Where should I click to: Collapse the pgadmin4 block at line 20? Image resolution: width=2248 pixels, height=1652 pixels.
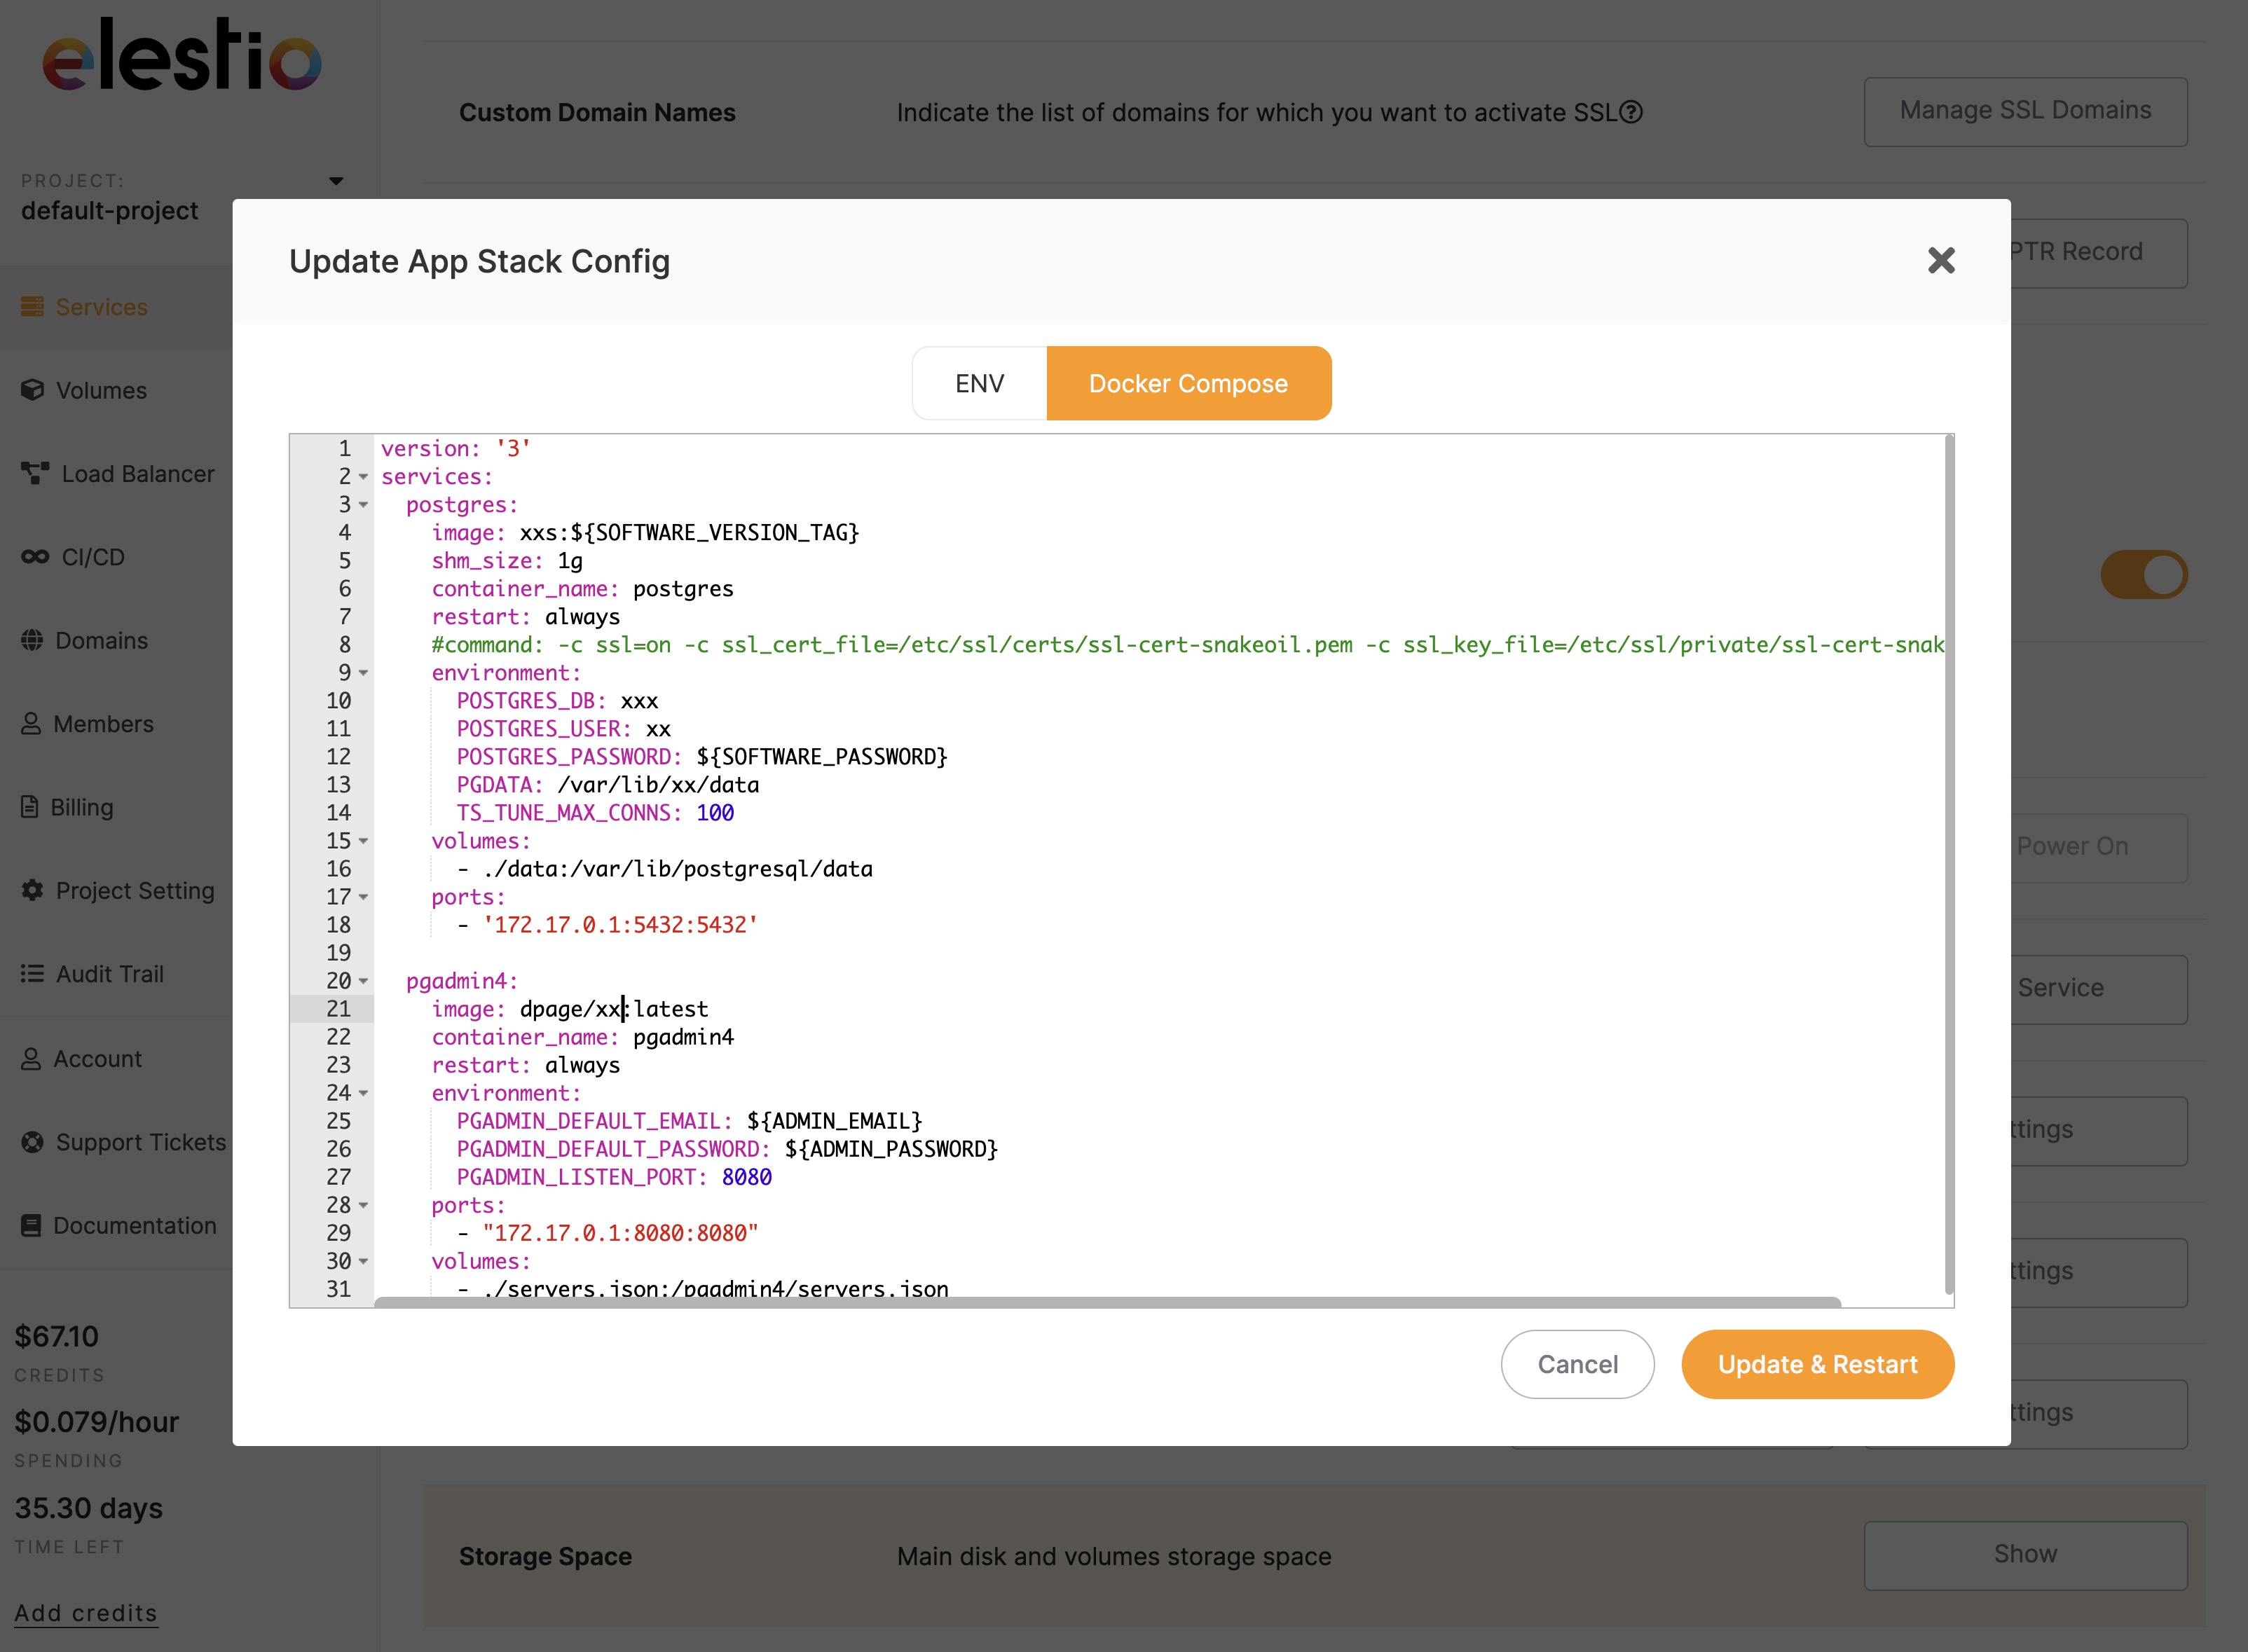click(363, 982)
